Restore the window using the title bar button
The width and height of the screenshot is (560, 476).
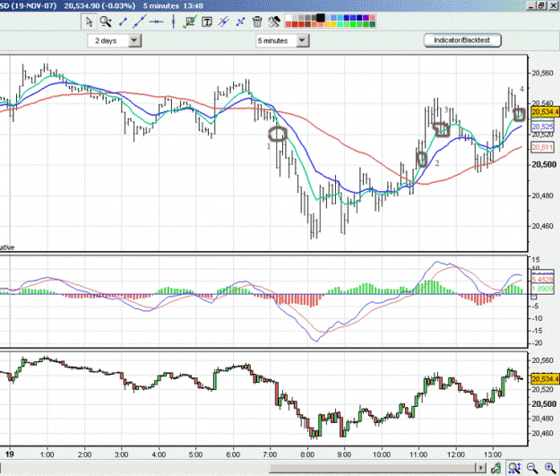click(x=542, y=5)
